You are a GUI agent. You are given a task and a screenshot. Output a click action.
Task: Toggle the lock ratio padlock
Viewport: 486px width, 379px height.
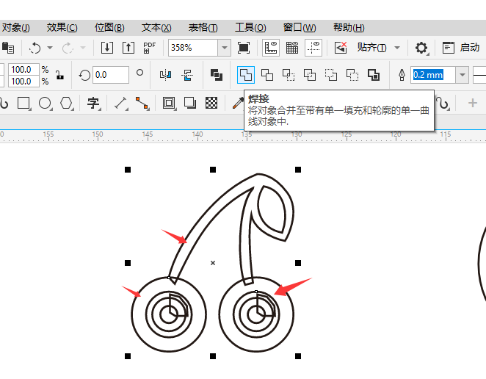coord(59,75)
